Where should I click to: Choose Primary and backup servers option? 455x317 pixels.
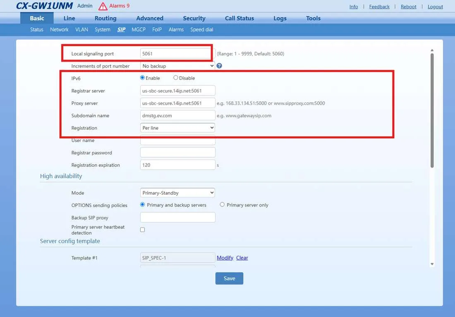click(142, 205)
